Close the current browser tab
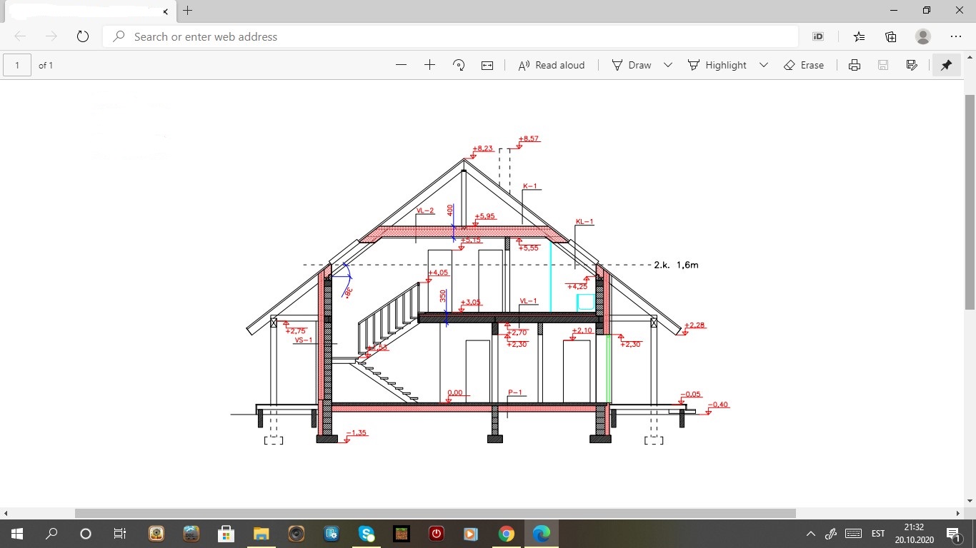Screen dimensions: 976x548 coord(166,11)
